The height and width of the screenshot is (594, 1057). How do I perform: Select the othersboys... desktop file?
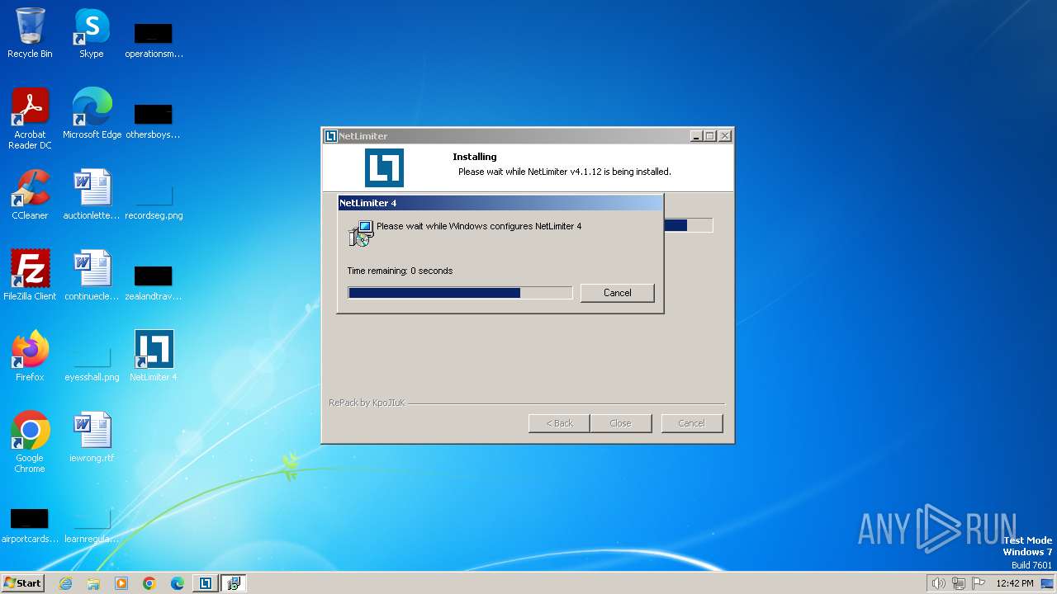153,121
